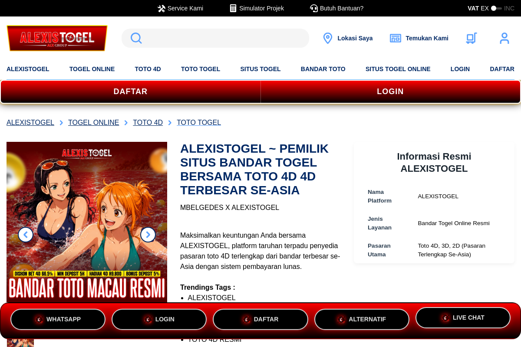Open Butuh Bantuan? link
The height and width of the screenshot is (347, 521).
coord(342,8)
